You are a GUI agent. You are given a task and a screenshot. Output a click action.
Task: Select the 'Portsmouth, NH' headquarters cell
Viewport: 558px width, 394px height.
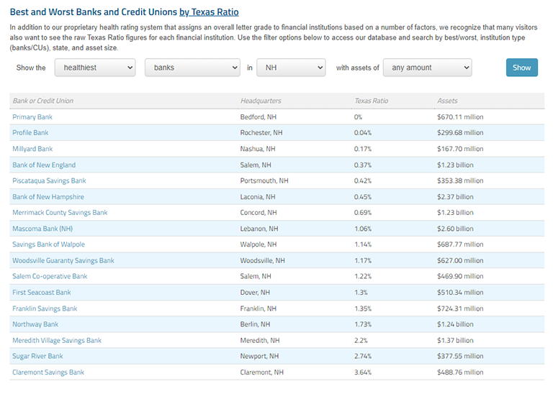pyautogui.click(x=264, y=180)
